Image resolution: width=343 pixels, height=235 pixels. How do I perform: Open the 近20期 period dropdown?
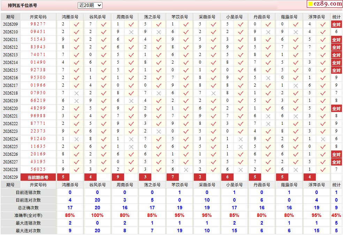pos(90,6)
